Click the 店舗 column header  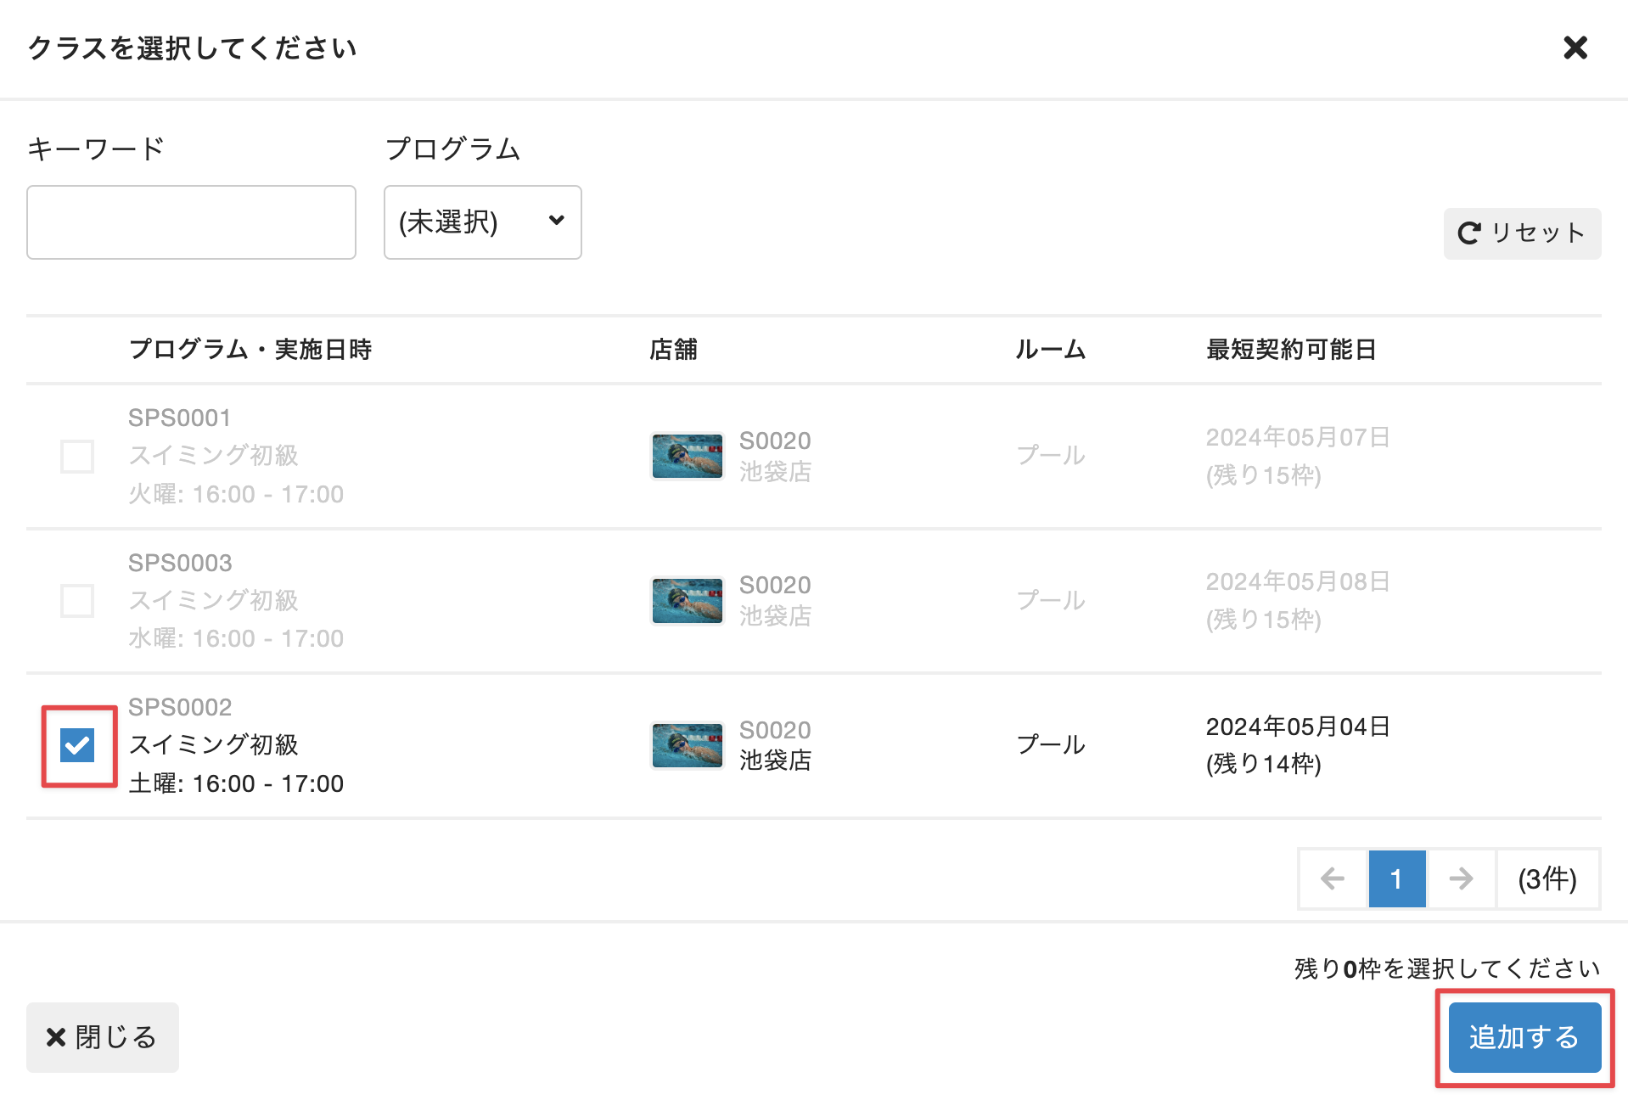click(x=673, y=350)
